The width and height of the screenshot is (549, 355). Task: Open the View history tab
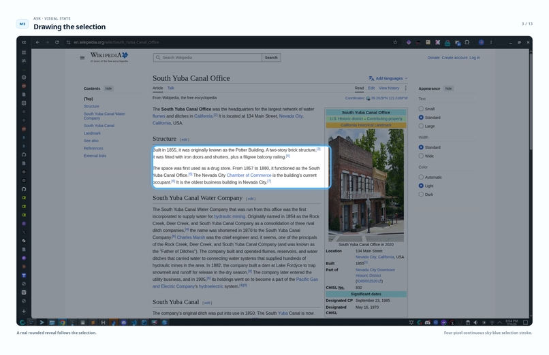point(389,88)
